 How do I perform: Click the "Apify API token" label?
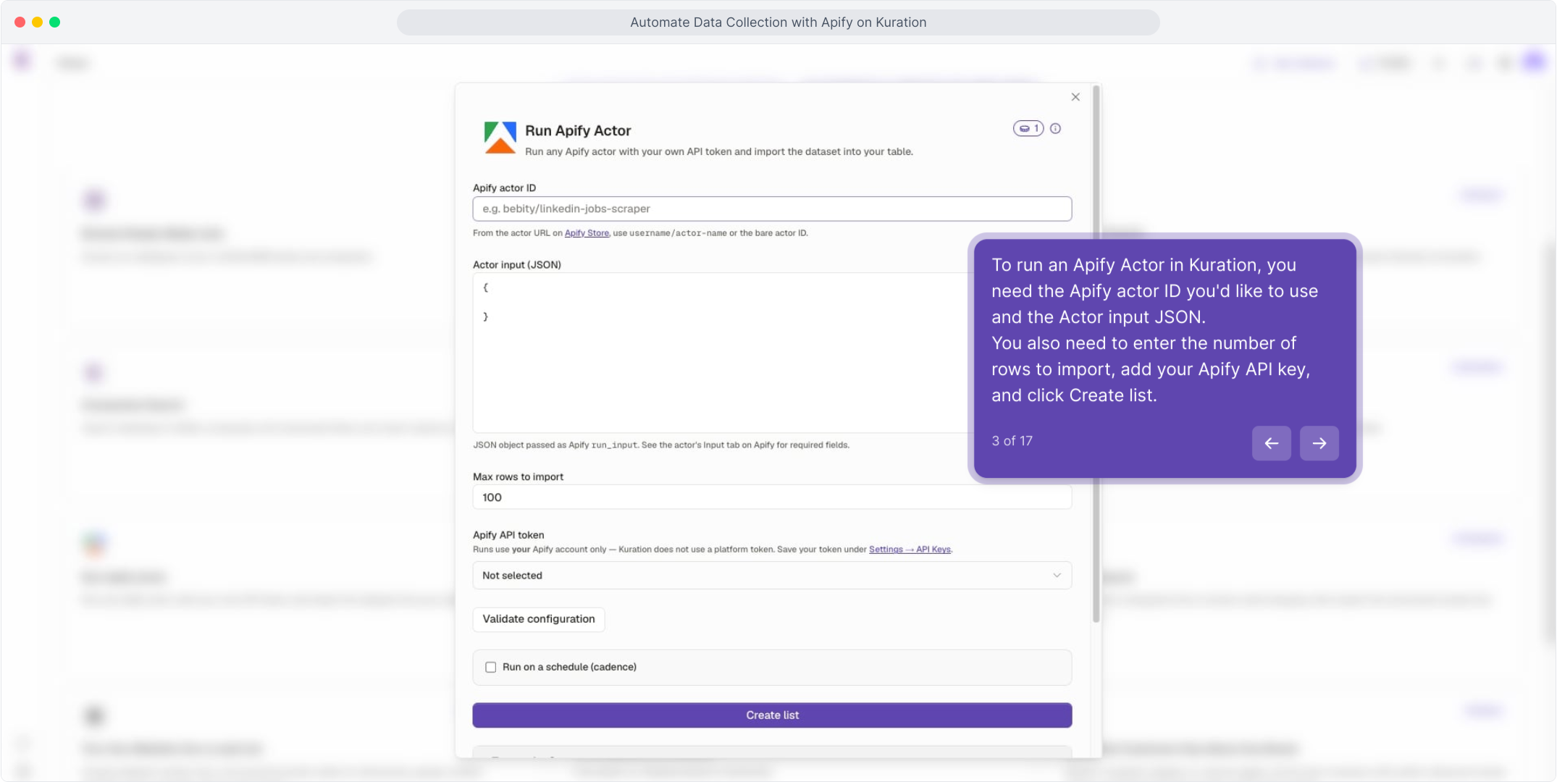508,535
